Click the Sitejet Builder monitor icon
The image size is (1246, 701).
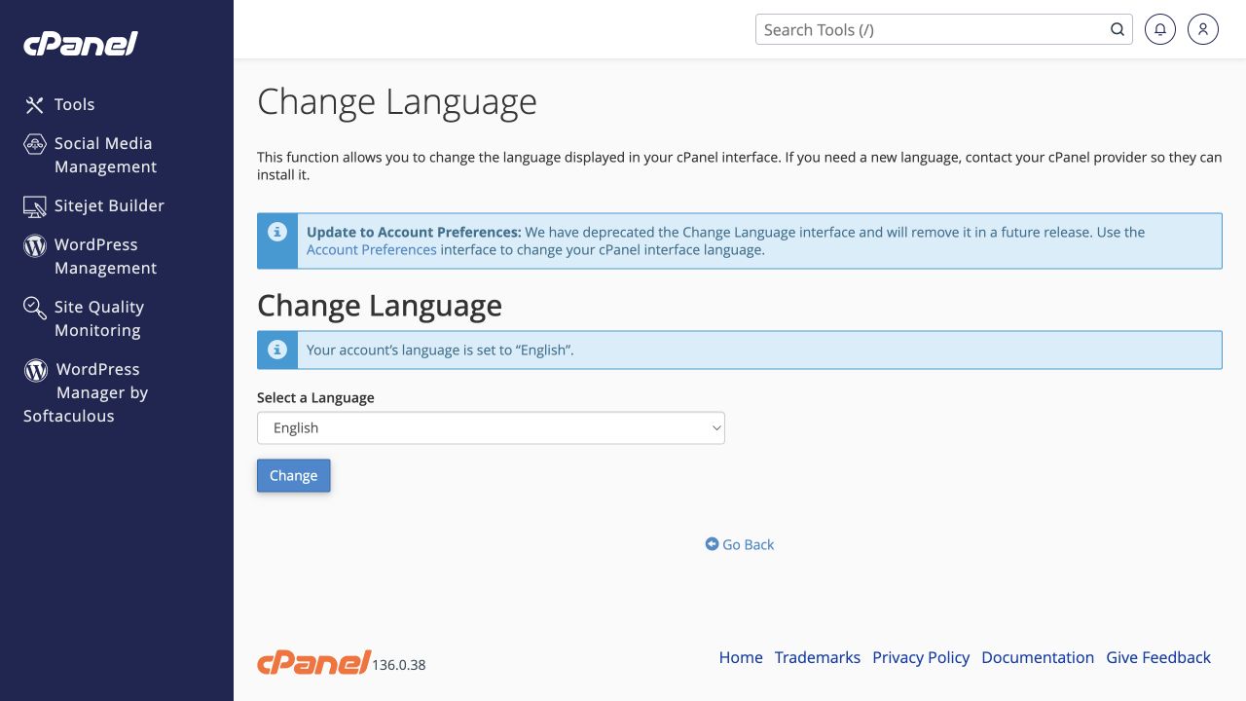(x=35, y=206)
